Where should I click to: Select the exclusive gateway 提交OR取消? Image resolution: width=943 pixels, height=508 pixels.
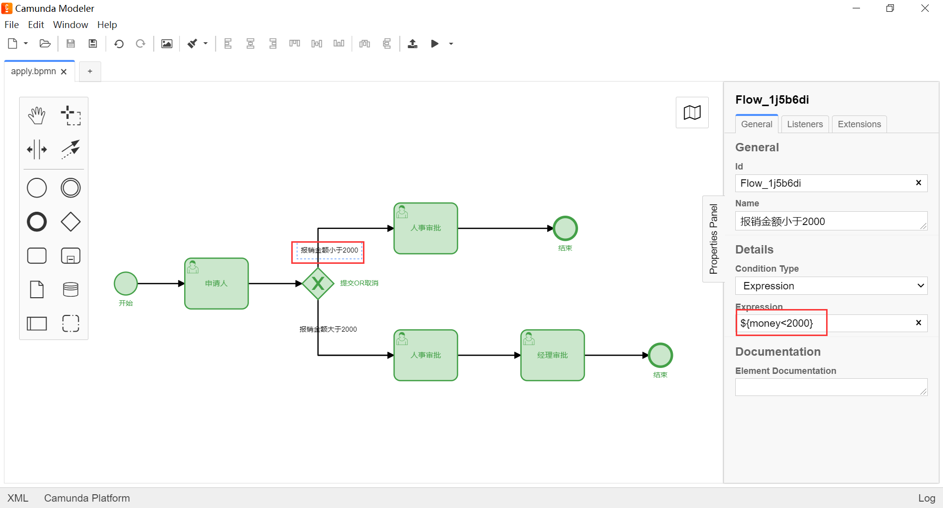coord(318,283)
